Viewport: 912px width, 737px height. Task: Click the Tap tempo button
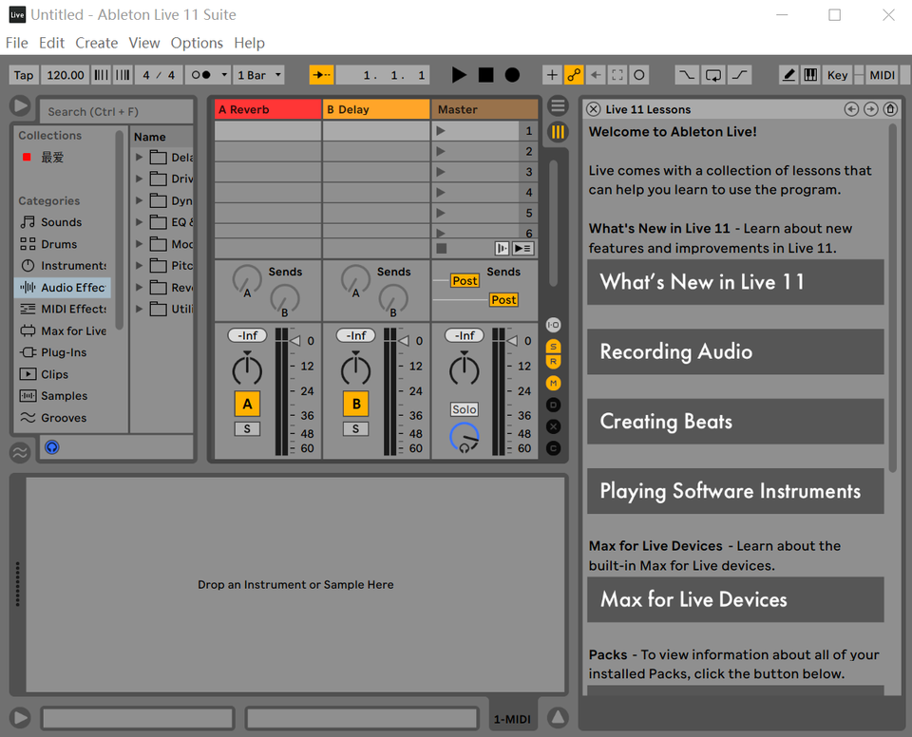(x=24, y=75)
